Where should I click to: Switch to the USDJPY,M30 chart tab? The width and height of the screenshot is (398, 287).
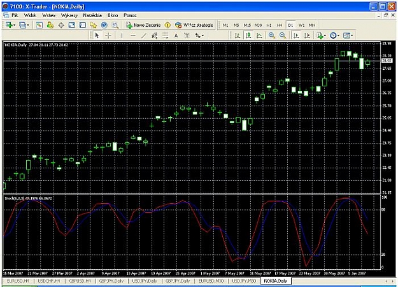tap(244, 281)
